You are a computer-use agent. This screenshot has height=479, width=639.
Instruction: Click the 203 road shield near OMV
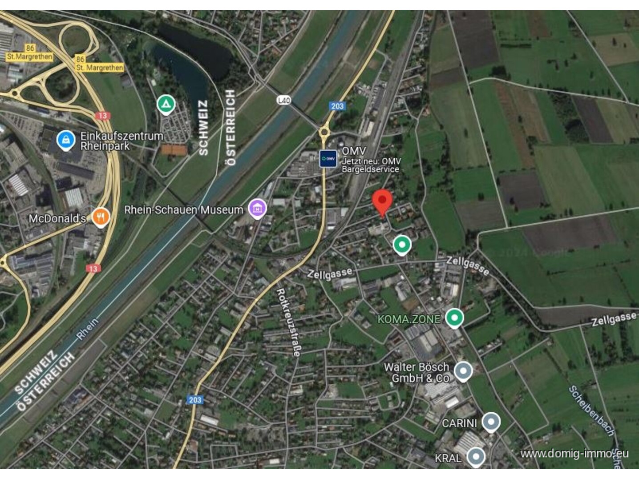[337, 106]
